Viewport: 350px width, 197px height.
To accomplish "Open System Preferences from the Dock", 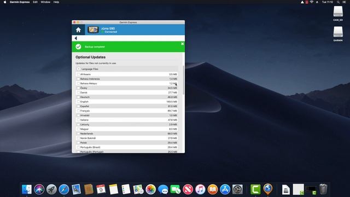I will (x=237, y=189).
